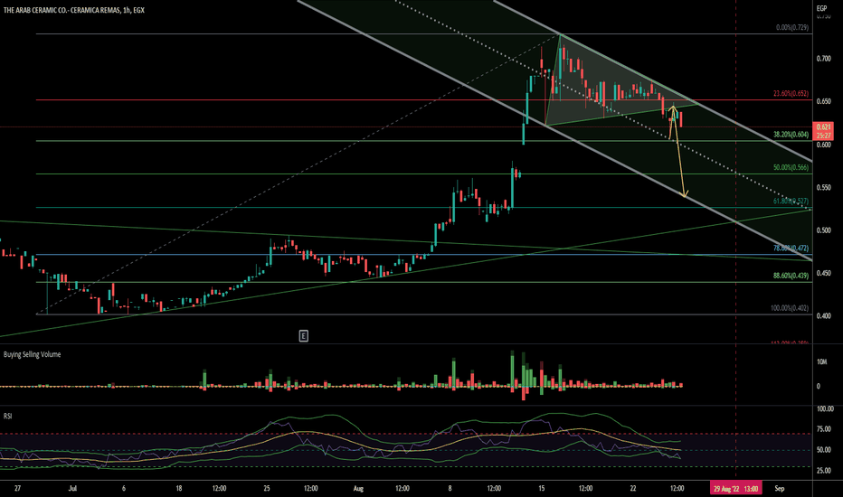Screen dimensions: 843x497
Task: Click the '22' date on the time axis
Action: click(x=633, y=488)
